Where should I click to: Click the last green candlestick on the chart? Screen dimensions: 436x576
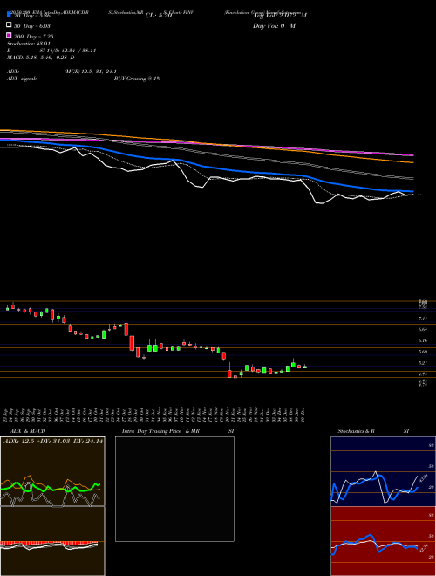[x=305, y=367]
